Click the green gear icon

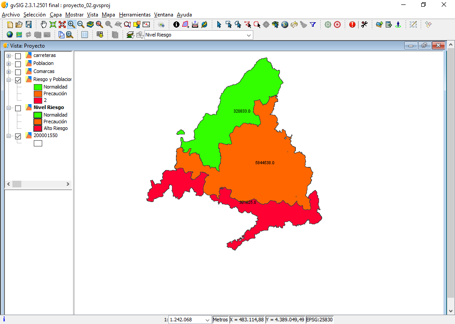328,24
